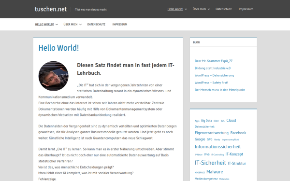Select the 'Impressumspflicht' tag
This screenshot has width=290, height=181.
coord(230,139)
